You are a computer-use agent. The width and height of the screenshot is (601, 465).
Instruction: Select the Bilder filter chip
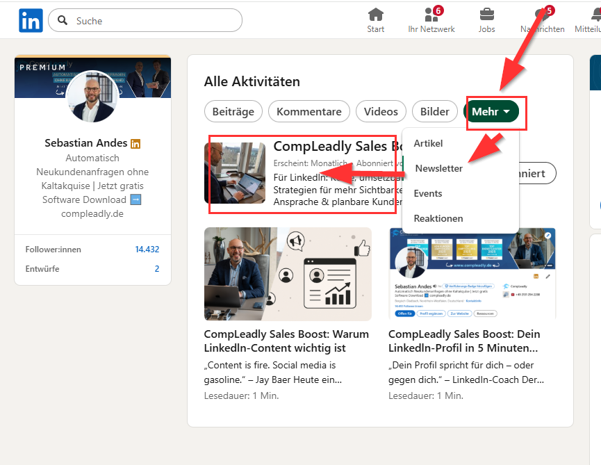[435, 112]
